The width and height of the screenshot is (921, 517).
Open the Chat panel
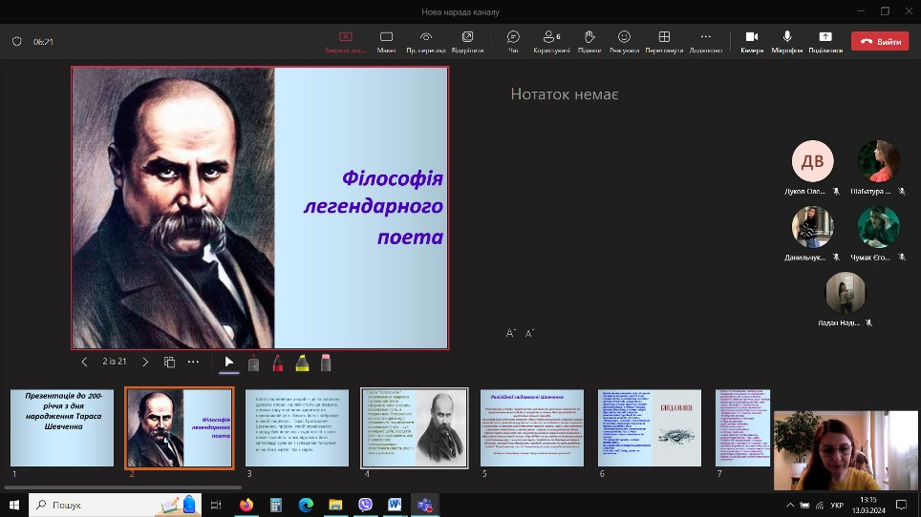(x=513, y=41)
